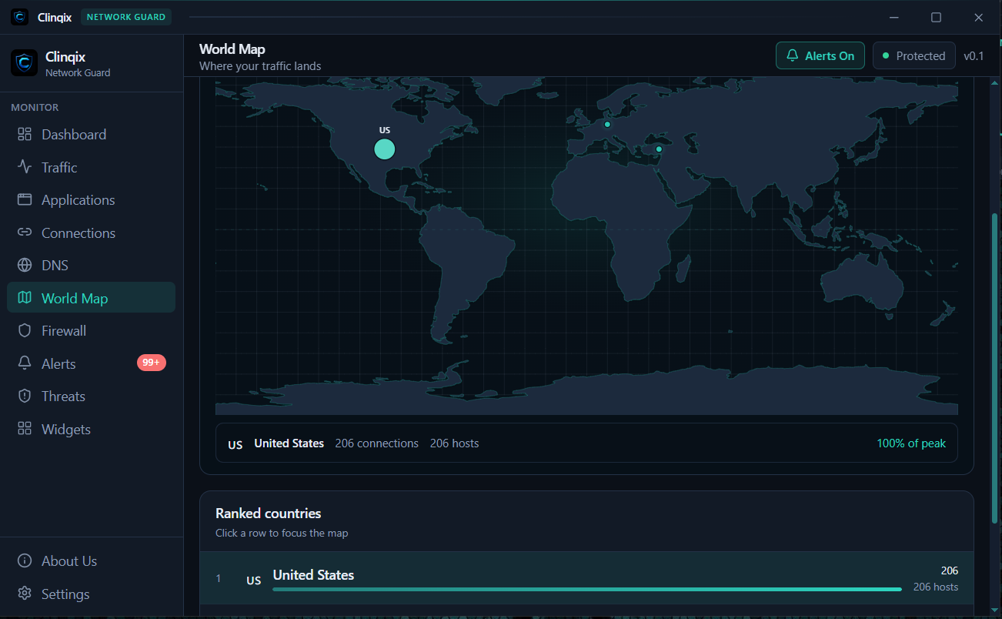Click the Clinqix logo in title bar

20,17
